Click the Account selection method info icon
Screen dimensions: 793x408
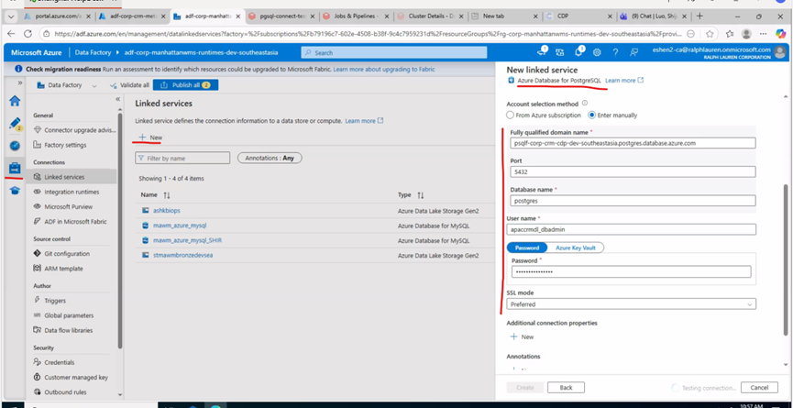585,104
